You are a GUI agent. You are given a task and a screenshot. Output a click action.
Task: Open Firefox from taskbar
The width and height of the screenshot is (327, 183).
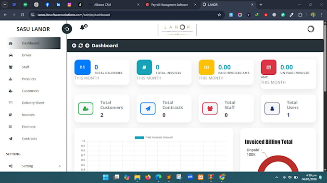click(x=148, y=177)
